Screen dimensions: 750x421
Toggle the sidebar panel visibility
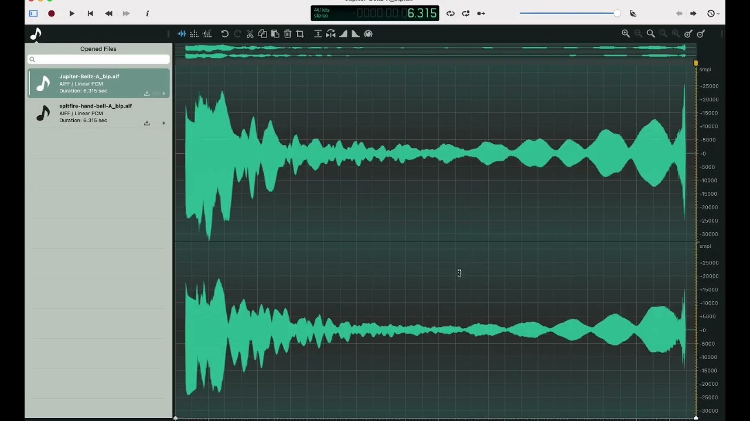33,13
